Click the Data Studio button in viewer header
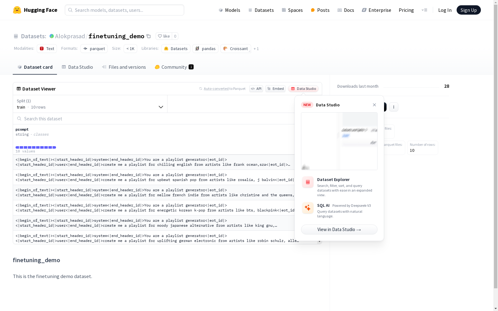 [x=303, y=89]
